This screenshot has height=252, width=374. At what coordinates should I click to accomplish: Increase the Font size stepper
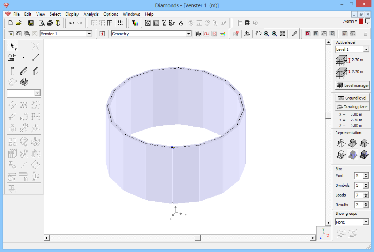(366, 174)
